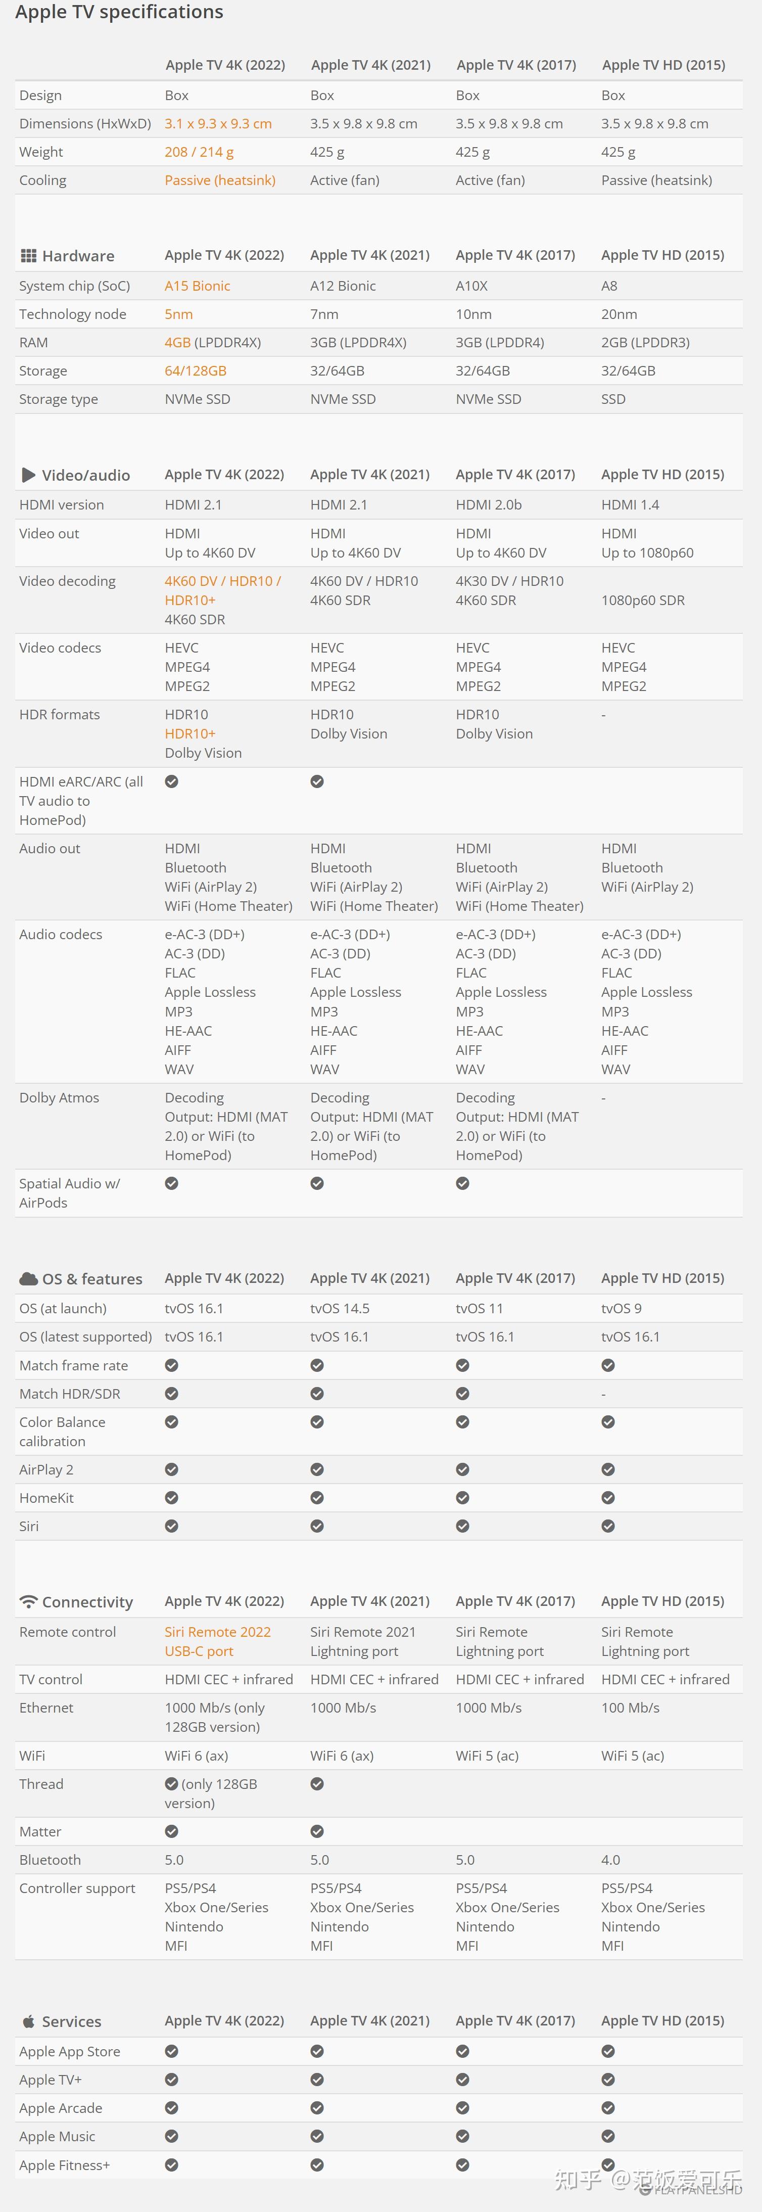Image resolution: width=762 pixels, height=2212 pixels.
Task: Click the Hardware grid icon
Action: (x=28, y=256)
